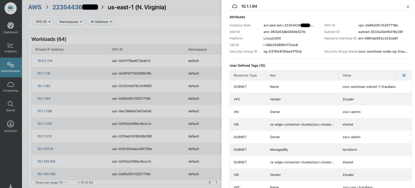Click the Zscaler cloud logo
Image resolution: width=415 pixels, height=188 pixels.
point(11,8)
